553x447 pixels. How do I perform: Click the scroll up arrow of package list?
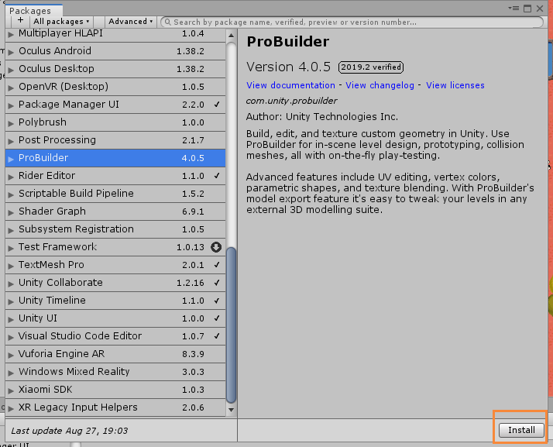pyautogui.click(x=231, y=36)
